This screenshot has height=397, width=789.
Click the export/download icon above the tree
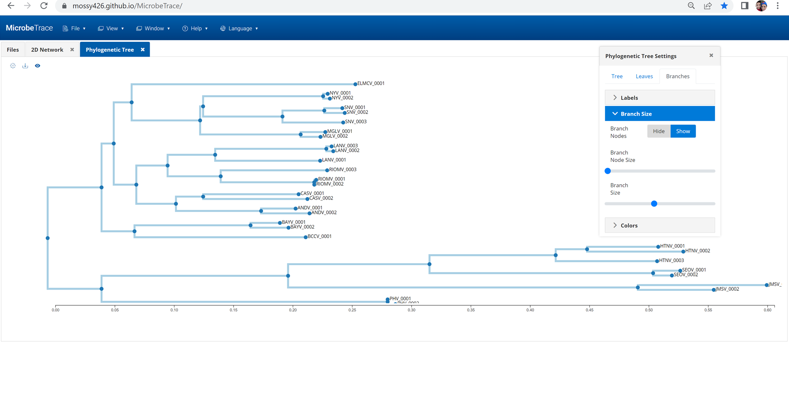(25, 66)
